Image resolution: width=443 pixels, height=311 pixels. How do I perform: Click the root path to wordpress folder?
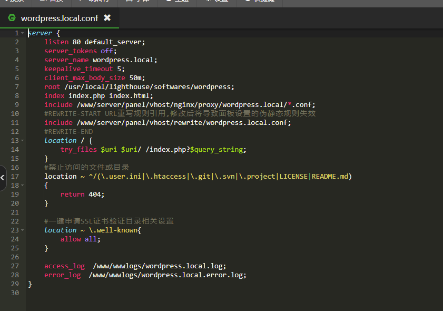tap(149, 87)
